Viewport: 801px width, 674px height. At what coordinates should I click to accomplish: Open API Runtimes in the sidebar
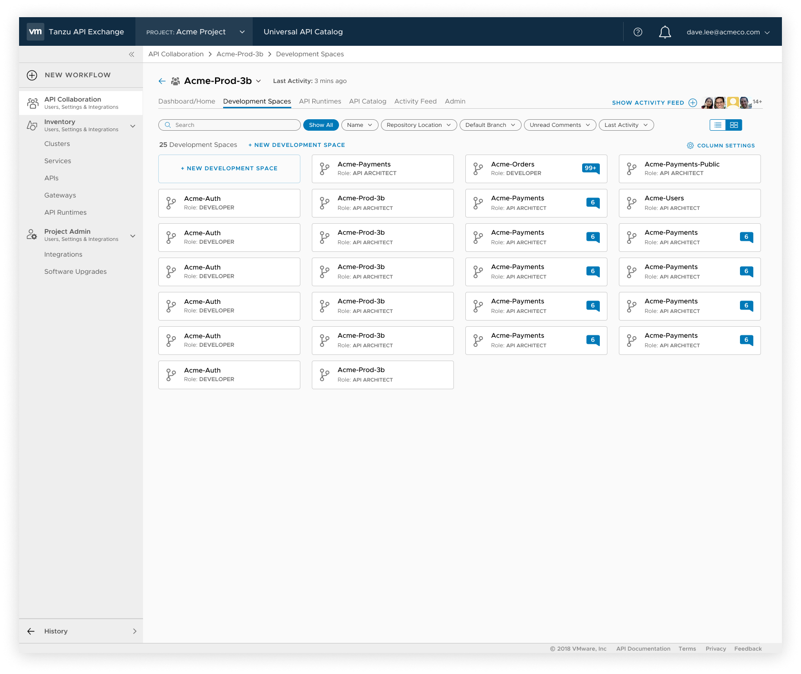[x=65, y=212]
